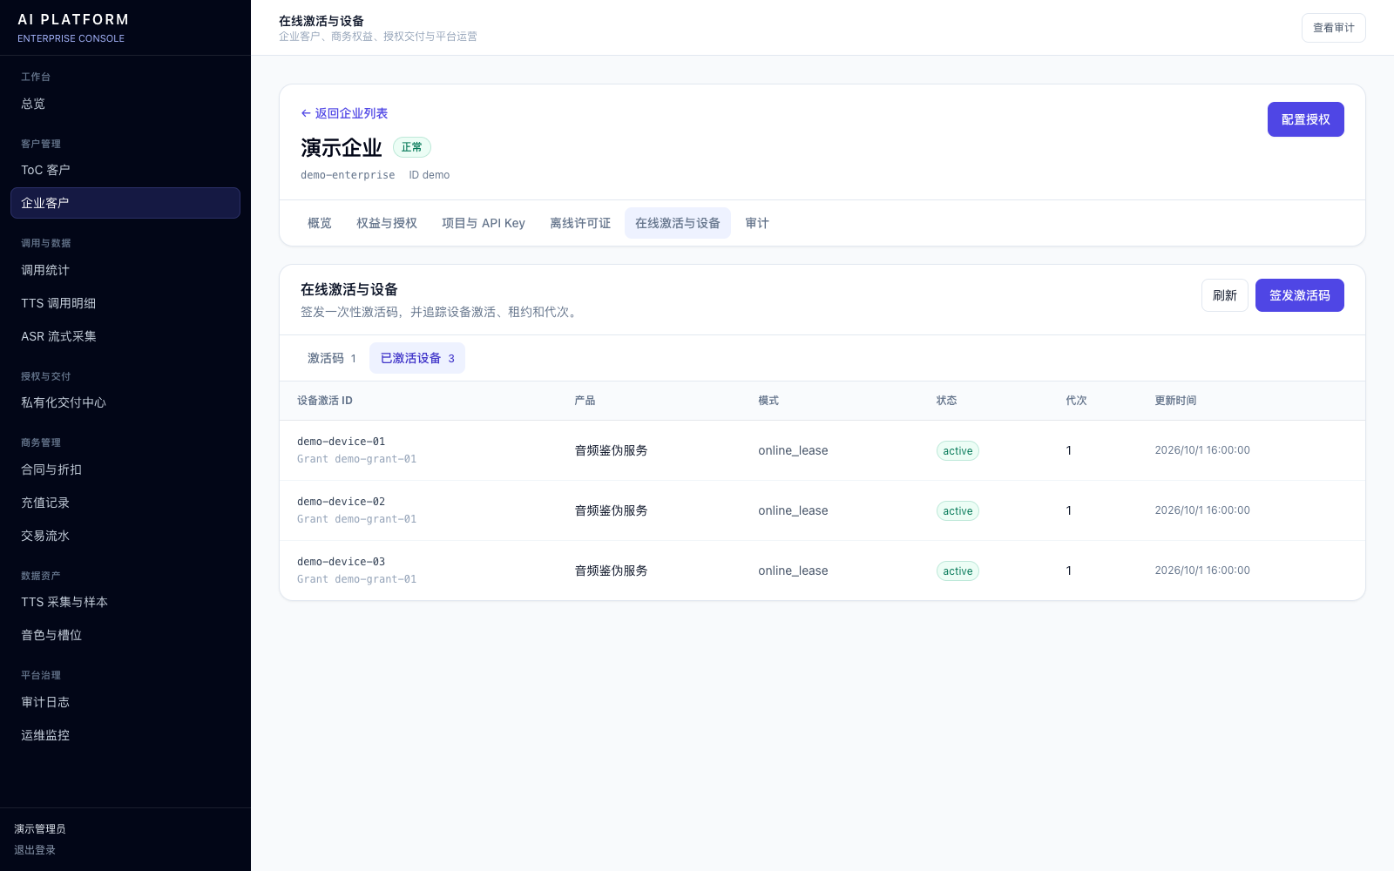Open TTS 采集与样本 in the sidebar

click(x=125, y=602)
